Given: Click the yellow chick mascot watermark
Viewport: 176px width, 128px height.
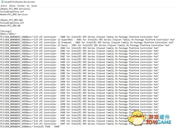Looking at the screenshot, I should pos(137,118).
